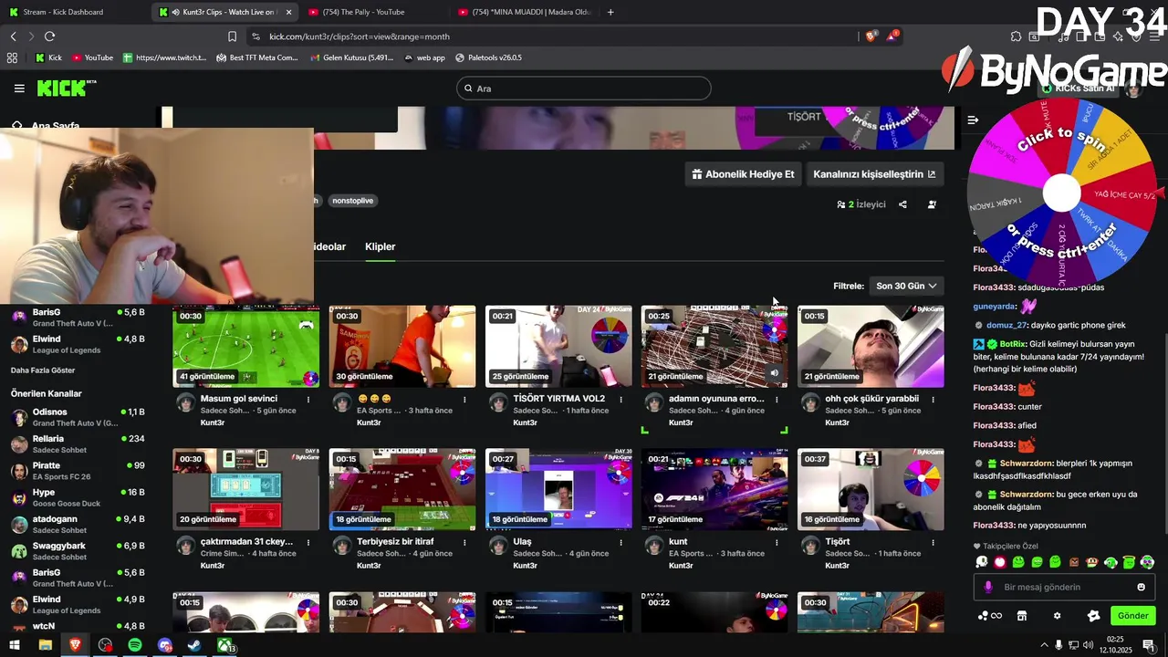Focus the Ara search field
Image resolution: width=1168 pixels, height=657 pixels.
[x=584, y=89]
